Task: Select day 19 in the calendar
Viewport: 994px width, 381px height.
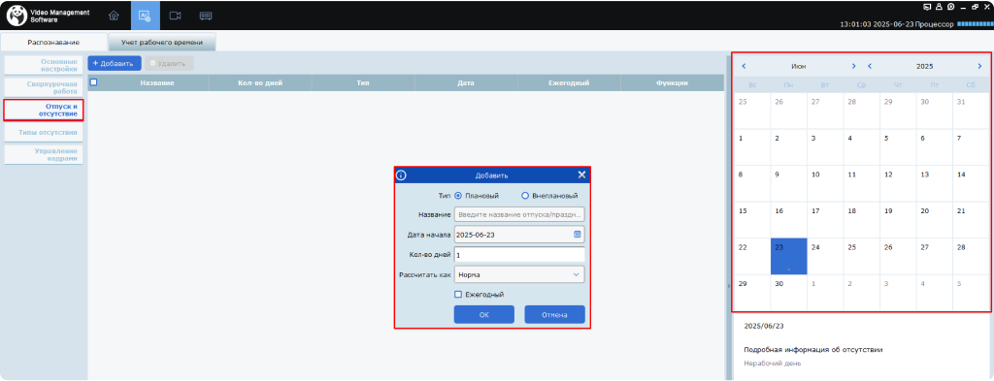Action: coord(898,220)
